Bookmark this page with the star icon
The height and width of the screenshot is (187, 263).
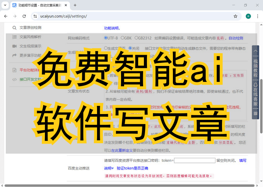click(235, 16)
